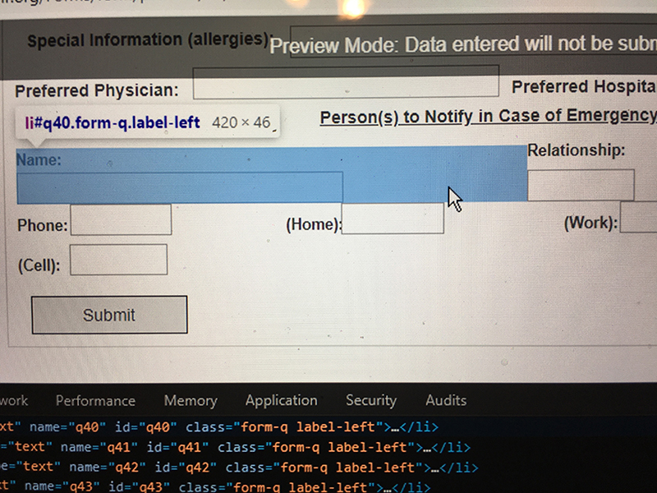The width and height of the screenshot is (657, 493).
Task: Click the 'Phone:' label
Action: coord(43,225)
